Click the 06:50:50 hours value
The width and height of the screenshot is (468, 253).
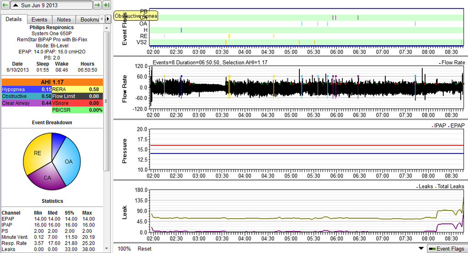coord(87,70)
